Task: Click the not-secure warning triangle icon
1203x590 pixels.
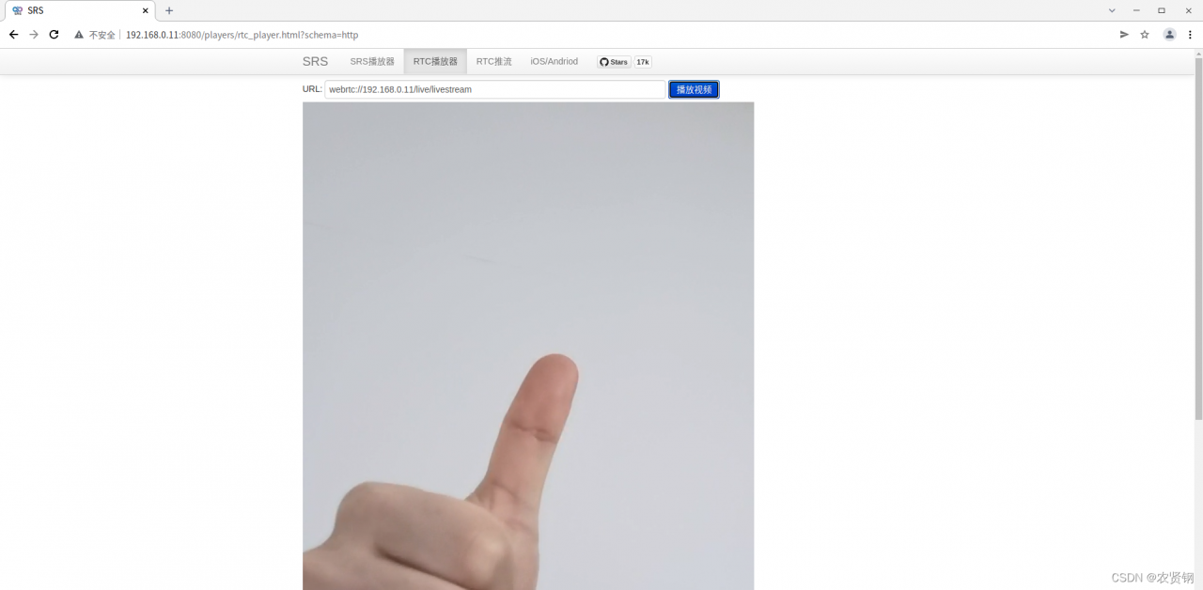Action: 79,35
